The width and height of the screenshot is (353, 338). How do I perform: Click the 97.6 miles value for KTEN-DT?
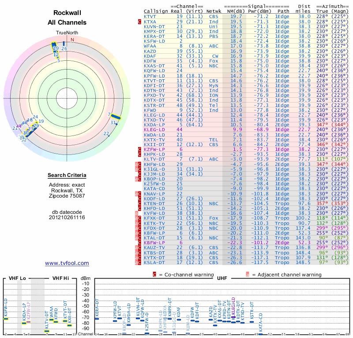tap(304, 203)
